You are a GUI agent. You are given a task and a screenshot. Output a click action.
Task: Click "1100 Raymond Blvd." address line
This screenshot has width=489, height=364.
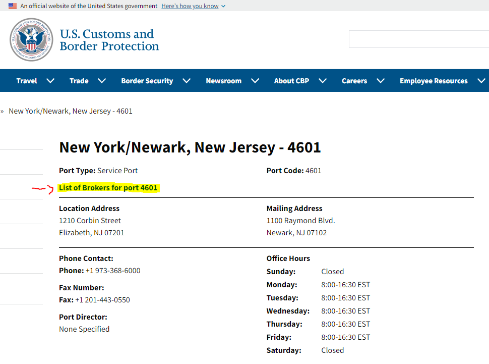pos(300,221)
